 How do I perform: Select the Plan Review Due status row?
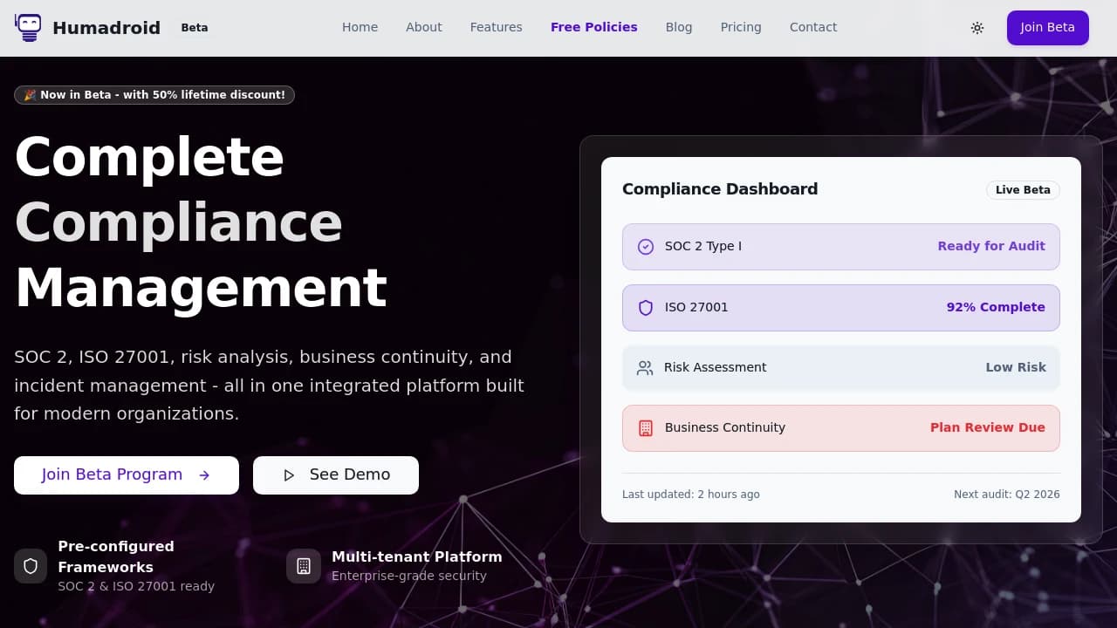click(841, 428)
